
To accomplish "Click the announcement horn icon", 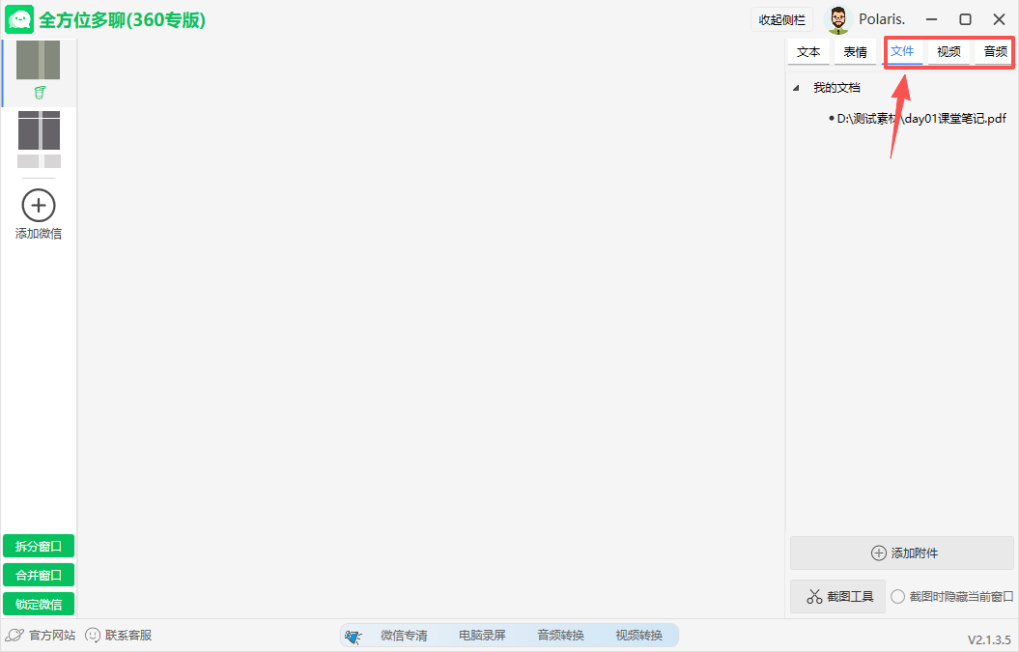I will tap(353, 635).
